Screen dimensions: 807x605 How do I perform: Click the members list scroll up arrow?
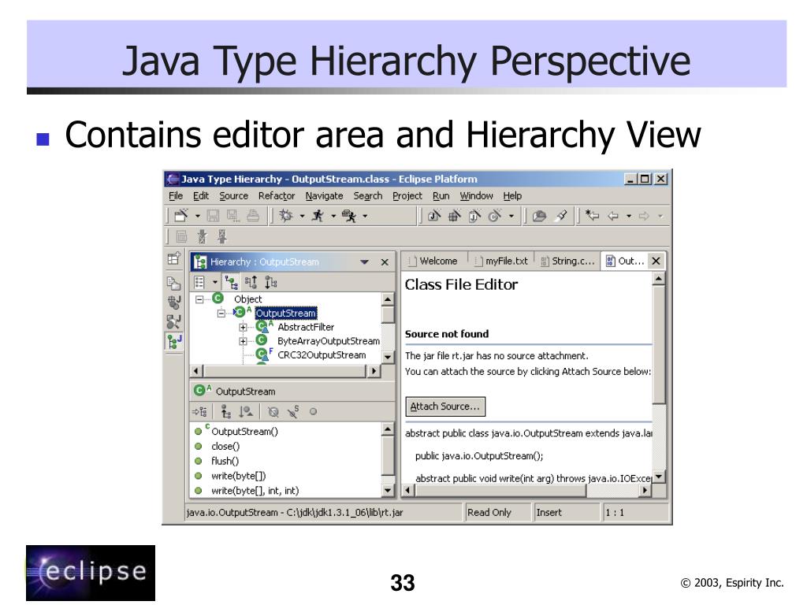388,429
